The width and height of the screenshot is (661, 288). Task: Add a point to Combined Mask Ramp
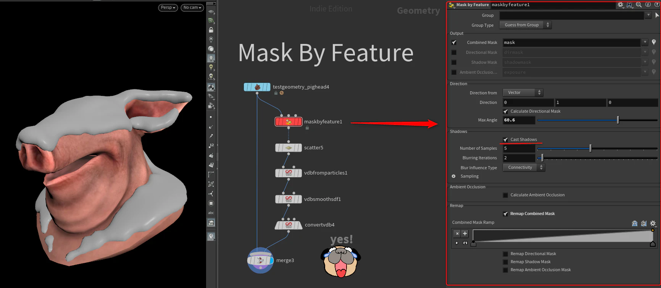click(x=465, y=233)
